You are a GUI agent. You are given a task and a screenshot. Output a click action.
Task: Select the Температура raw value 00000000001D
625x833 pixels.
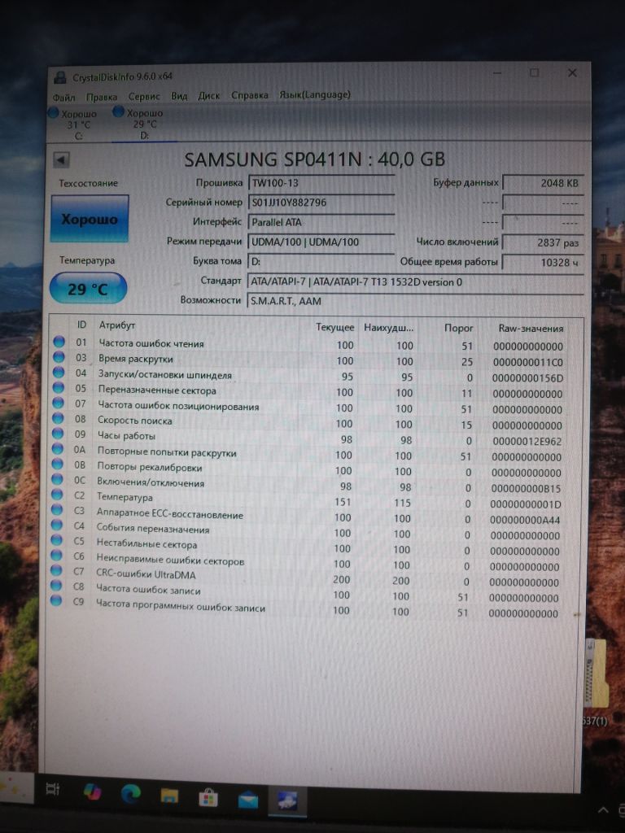[x=525, y=504]
